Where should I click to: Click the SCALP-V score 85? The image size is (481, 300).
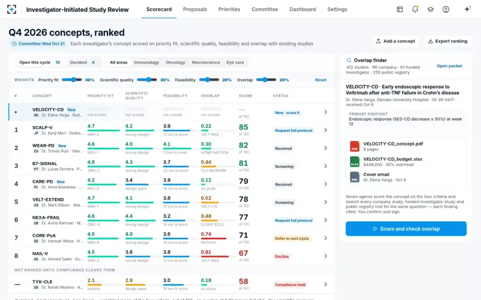point(243,127)
